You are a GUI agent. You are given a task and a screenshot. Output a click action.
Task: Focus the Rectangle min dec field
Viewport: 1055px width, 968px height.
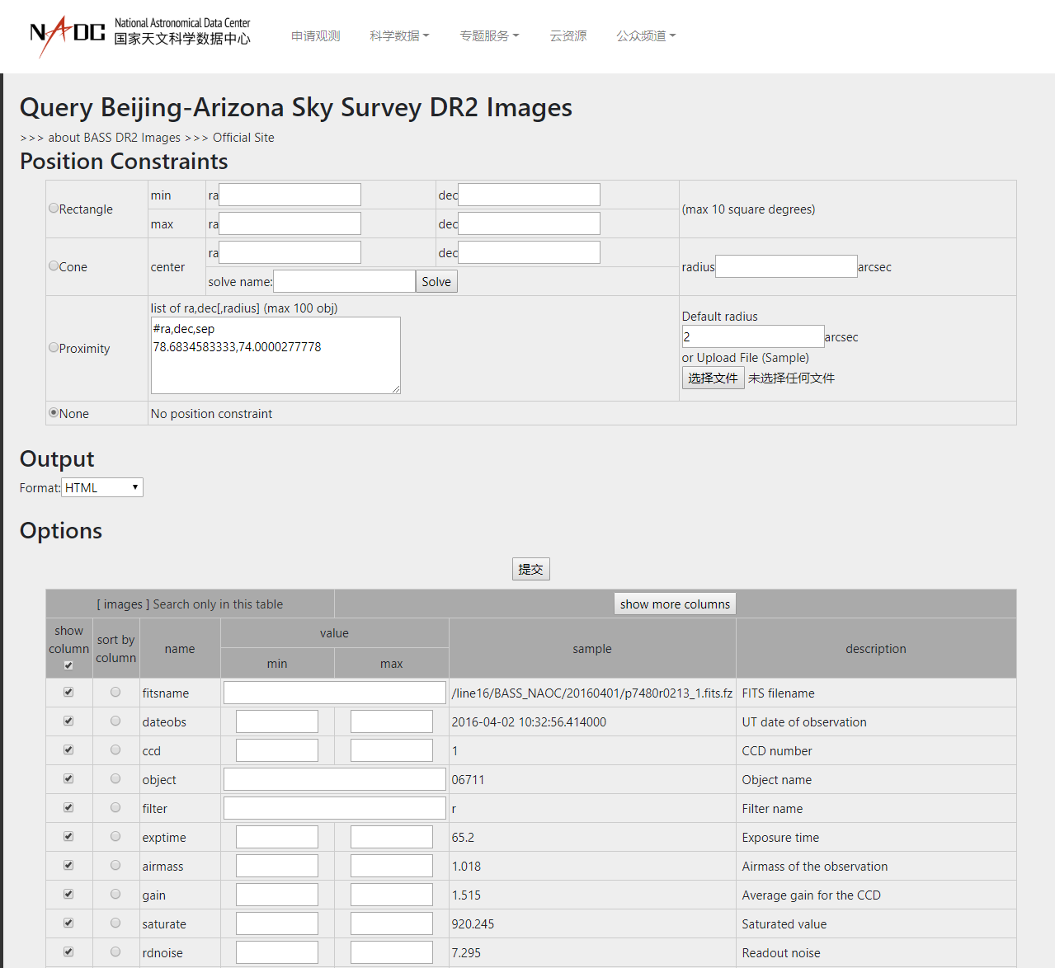pyautogui.click(x=529, y=195)
